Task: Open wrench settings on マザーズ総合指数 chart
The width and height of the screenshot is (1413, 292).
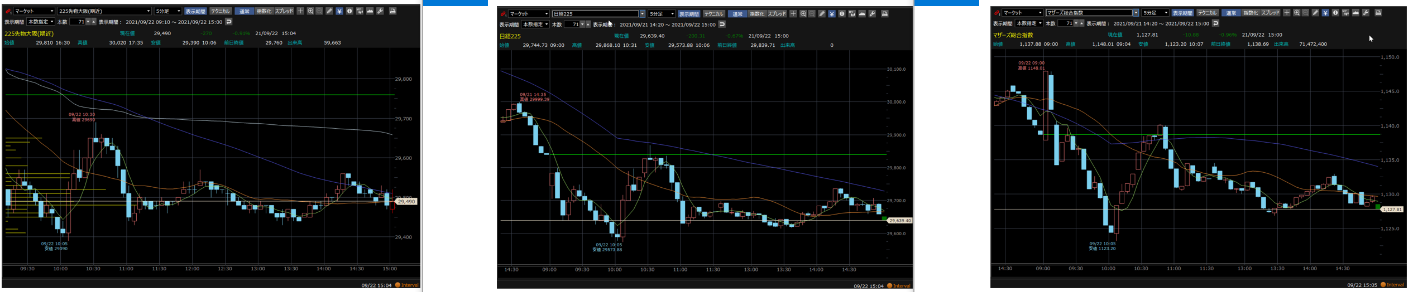Action: pos(1366,13)
